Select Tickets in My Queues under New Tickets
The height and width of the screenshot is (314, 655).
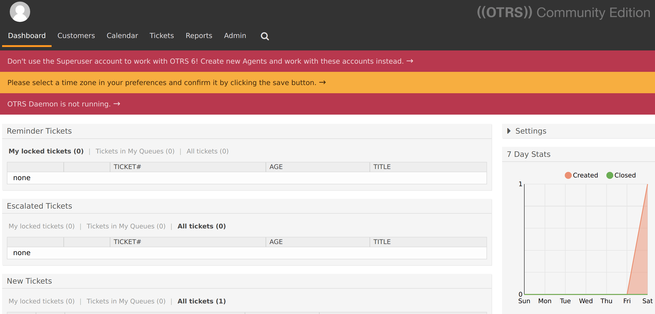click(126, 301)
